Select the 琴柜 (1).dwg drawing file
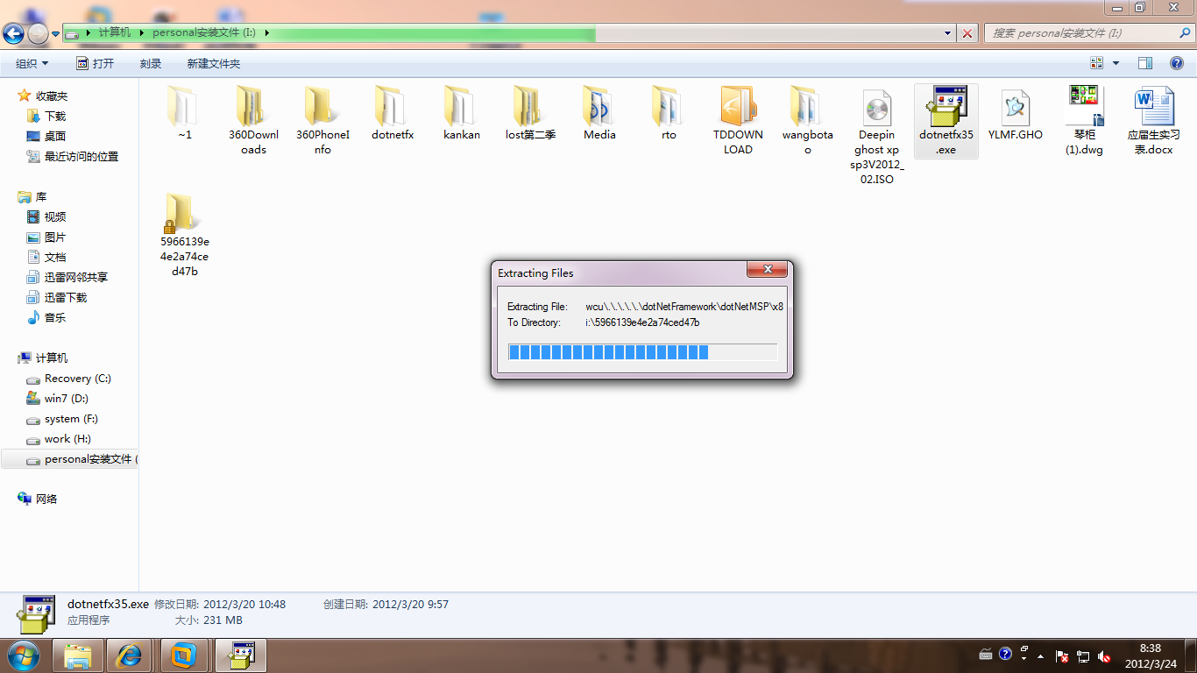The width and height of the screenshot is (1197, 673). 1084,106
